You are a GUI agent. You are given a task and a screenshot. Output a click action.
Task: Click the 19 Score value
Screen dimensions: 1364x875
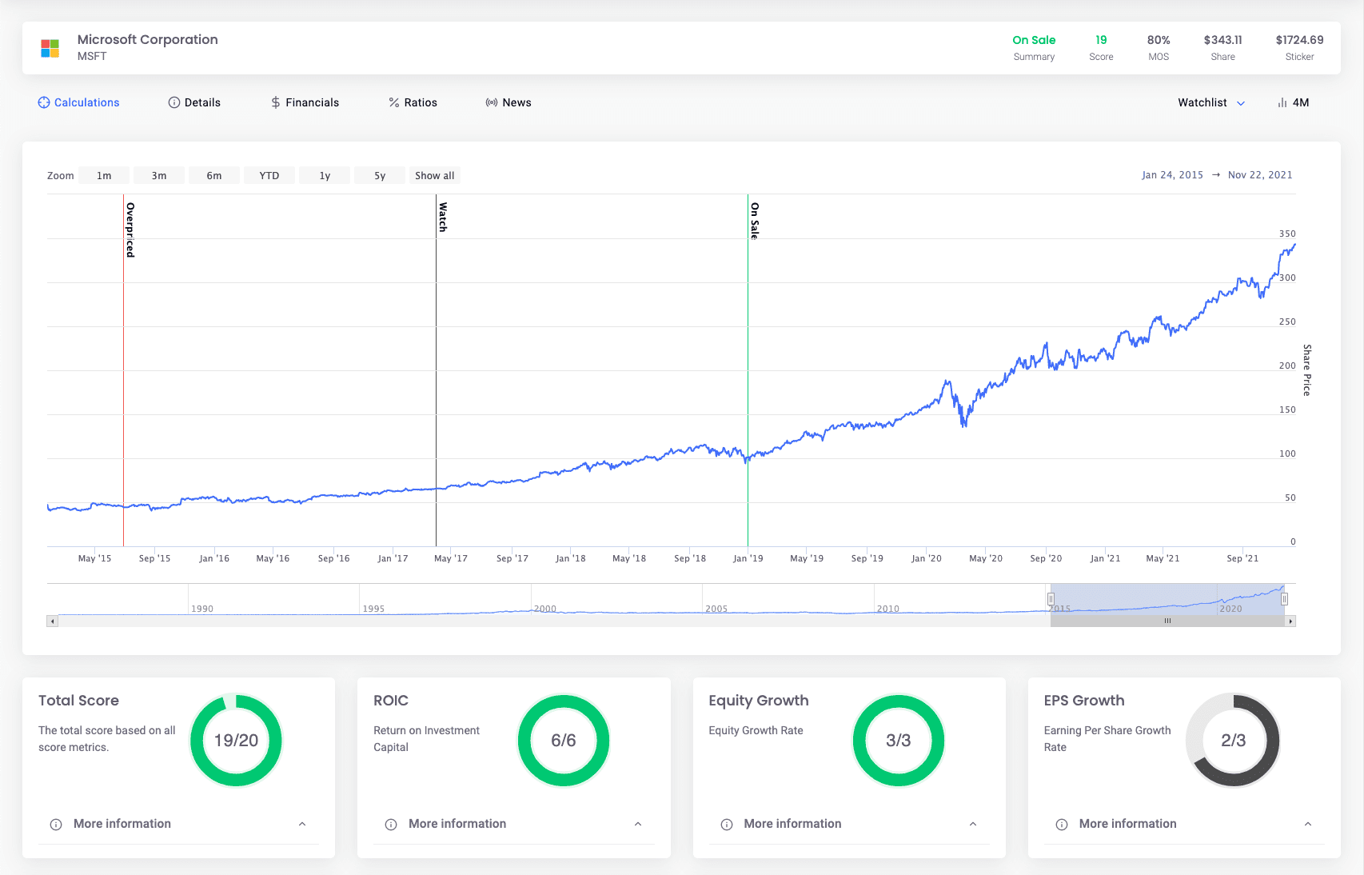pyautogui.click(x=1101, y=40)
